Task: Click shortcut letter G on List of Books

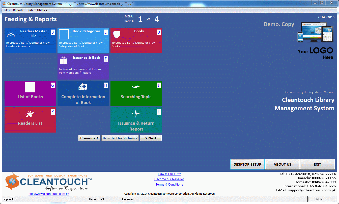Action: click(53, 85)
